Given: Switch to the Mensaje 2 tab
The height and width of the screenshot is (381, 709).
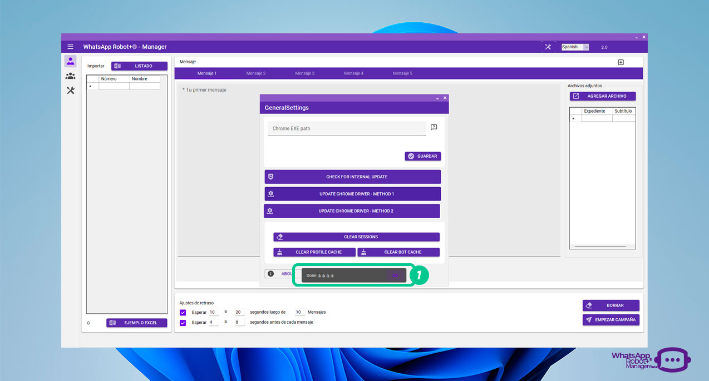Looking at the screenshot, I should (x=256, y=73).
